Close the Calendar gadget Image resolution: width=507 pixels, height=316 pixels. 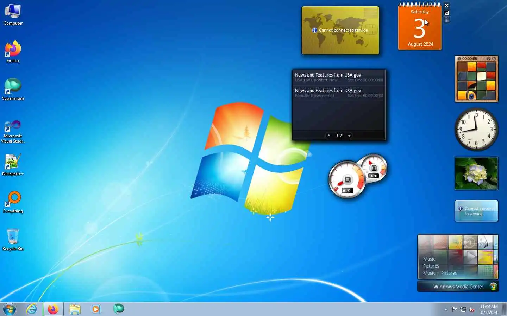(x=446, y=6)
